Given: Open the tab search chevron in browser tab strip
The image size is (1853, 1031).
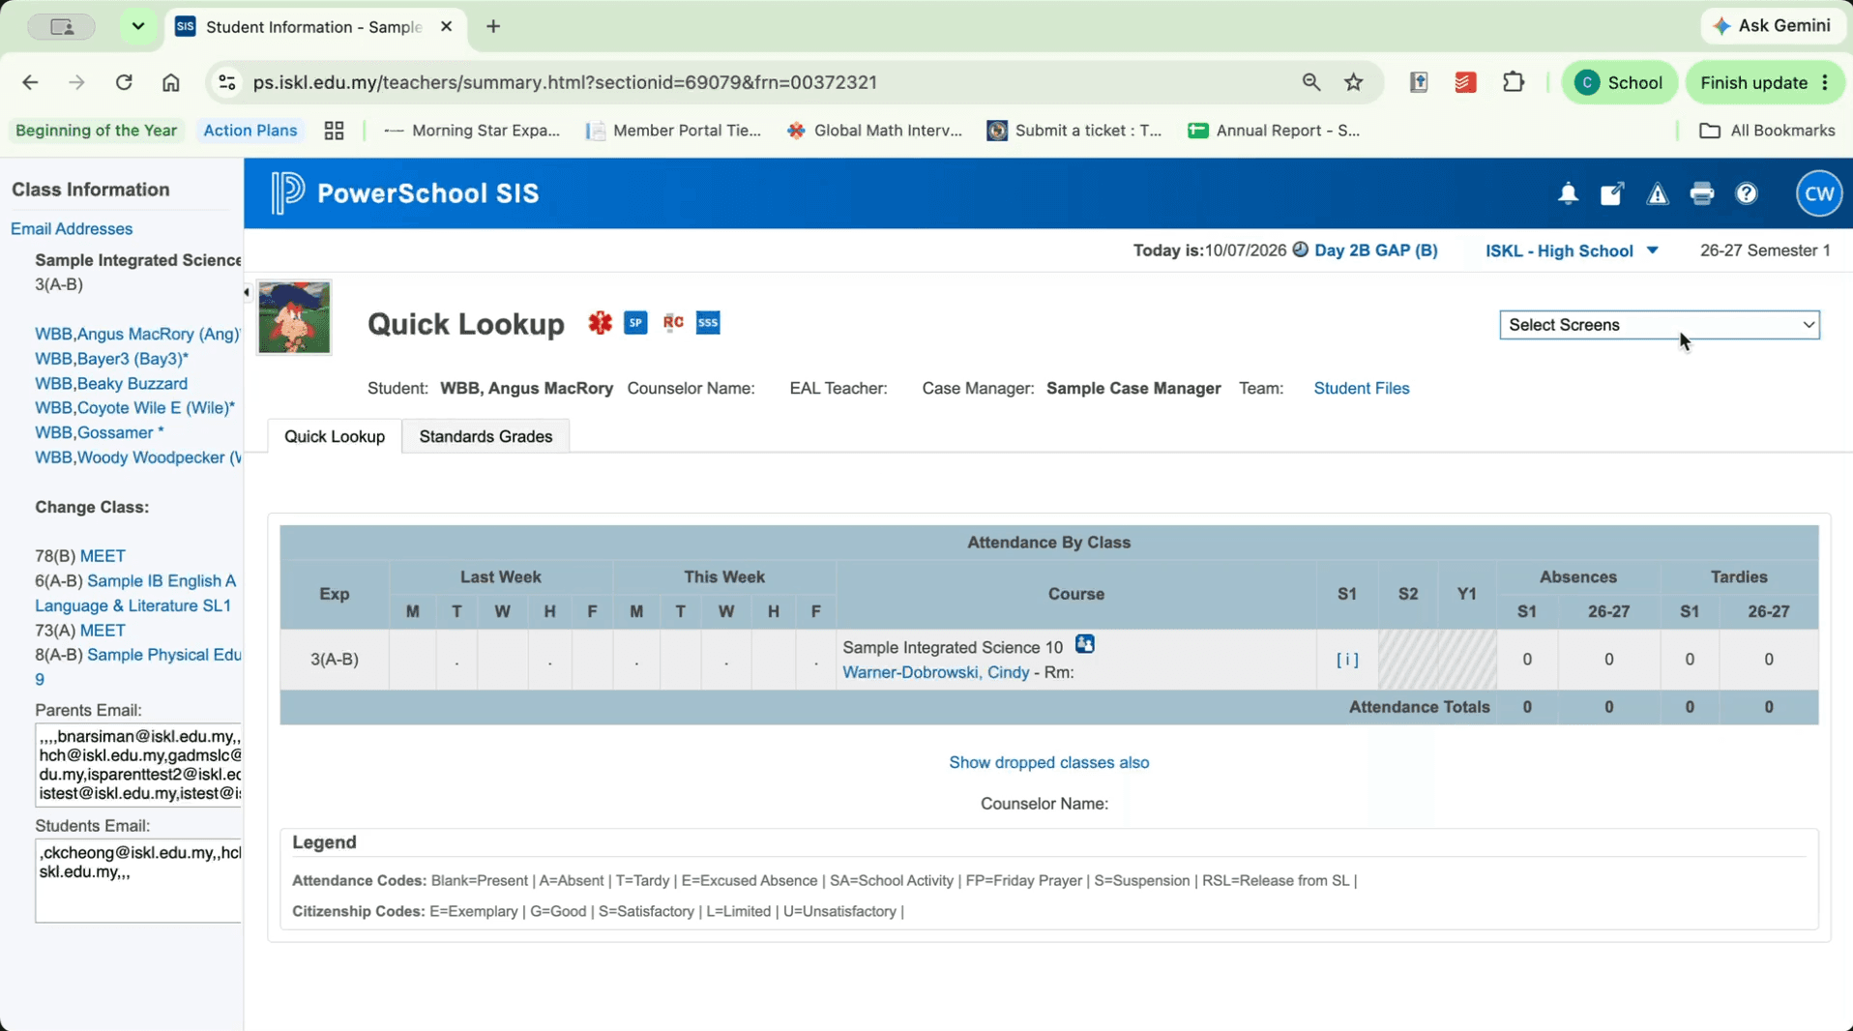Looking at the screenshot, I should (138, 26).
